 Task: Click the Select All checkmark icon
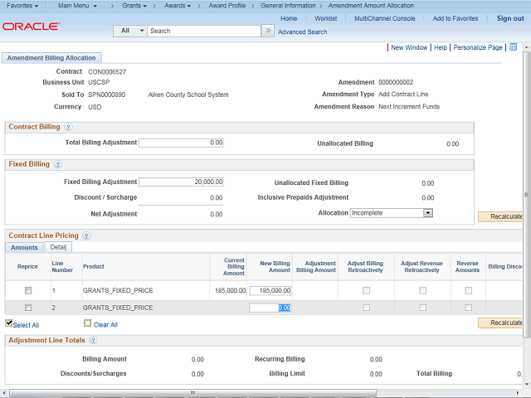tap(9, 323)
